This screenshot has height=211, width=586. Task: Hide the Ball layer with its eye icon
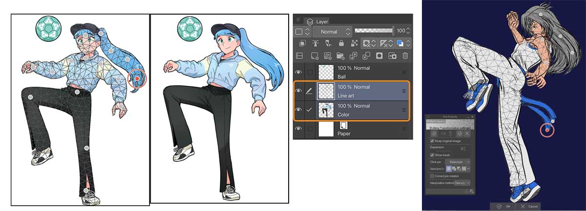298,72
